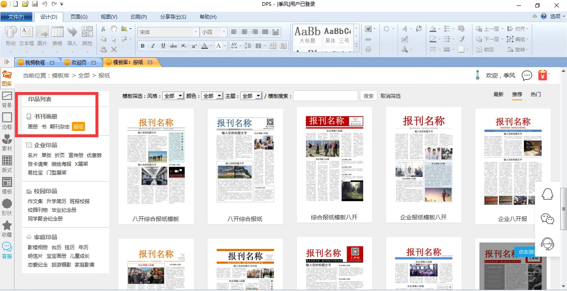567x291 pixels.
Task: Click the 搜索 search button
Action: click(x=368, y=96)
